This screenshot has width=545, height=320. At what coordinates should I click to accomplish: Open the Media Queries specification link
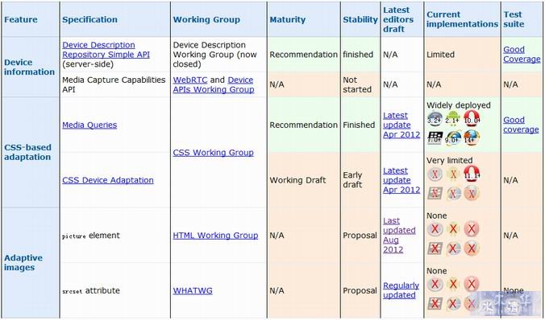(x=89, y=125)
